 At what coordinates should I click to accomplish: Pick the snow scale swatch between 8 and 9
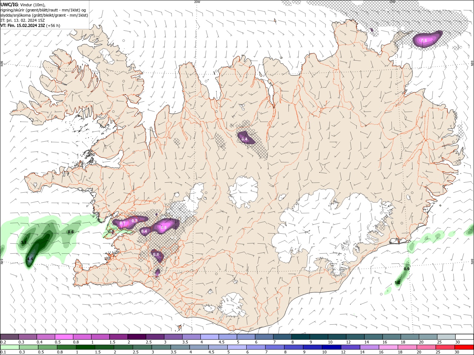pyautogui.click(x=301, y=337)
